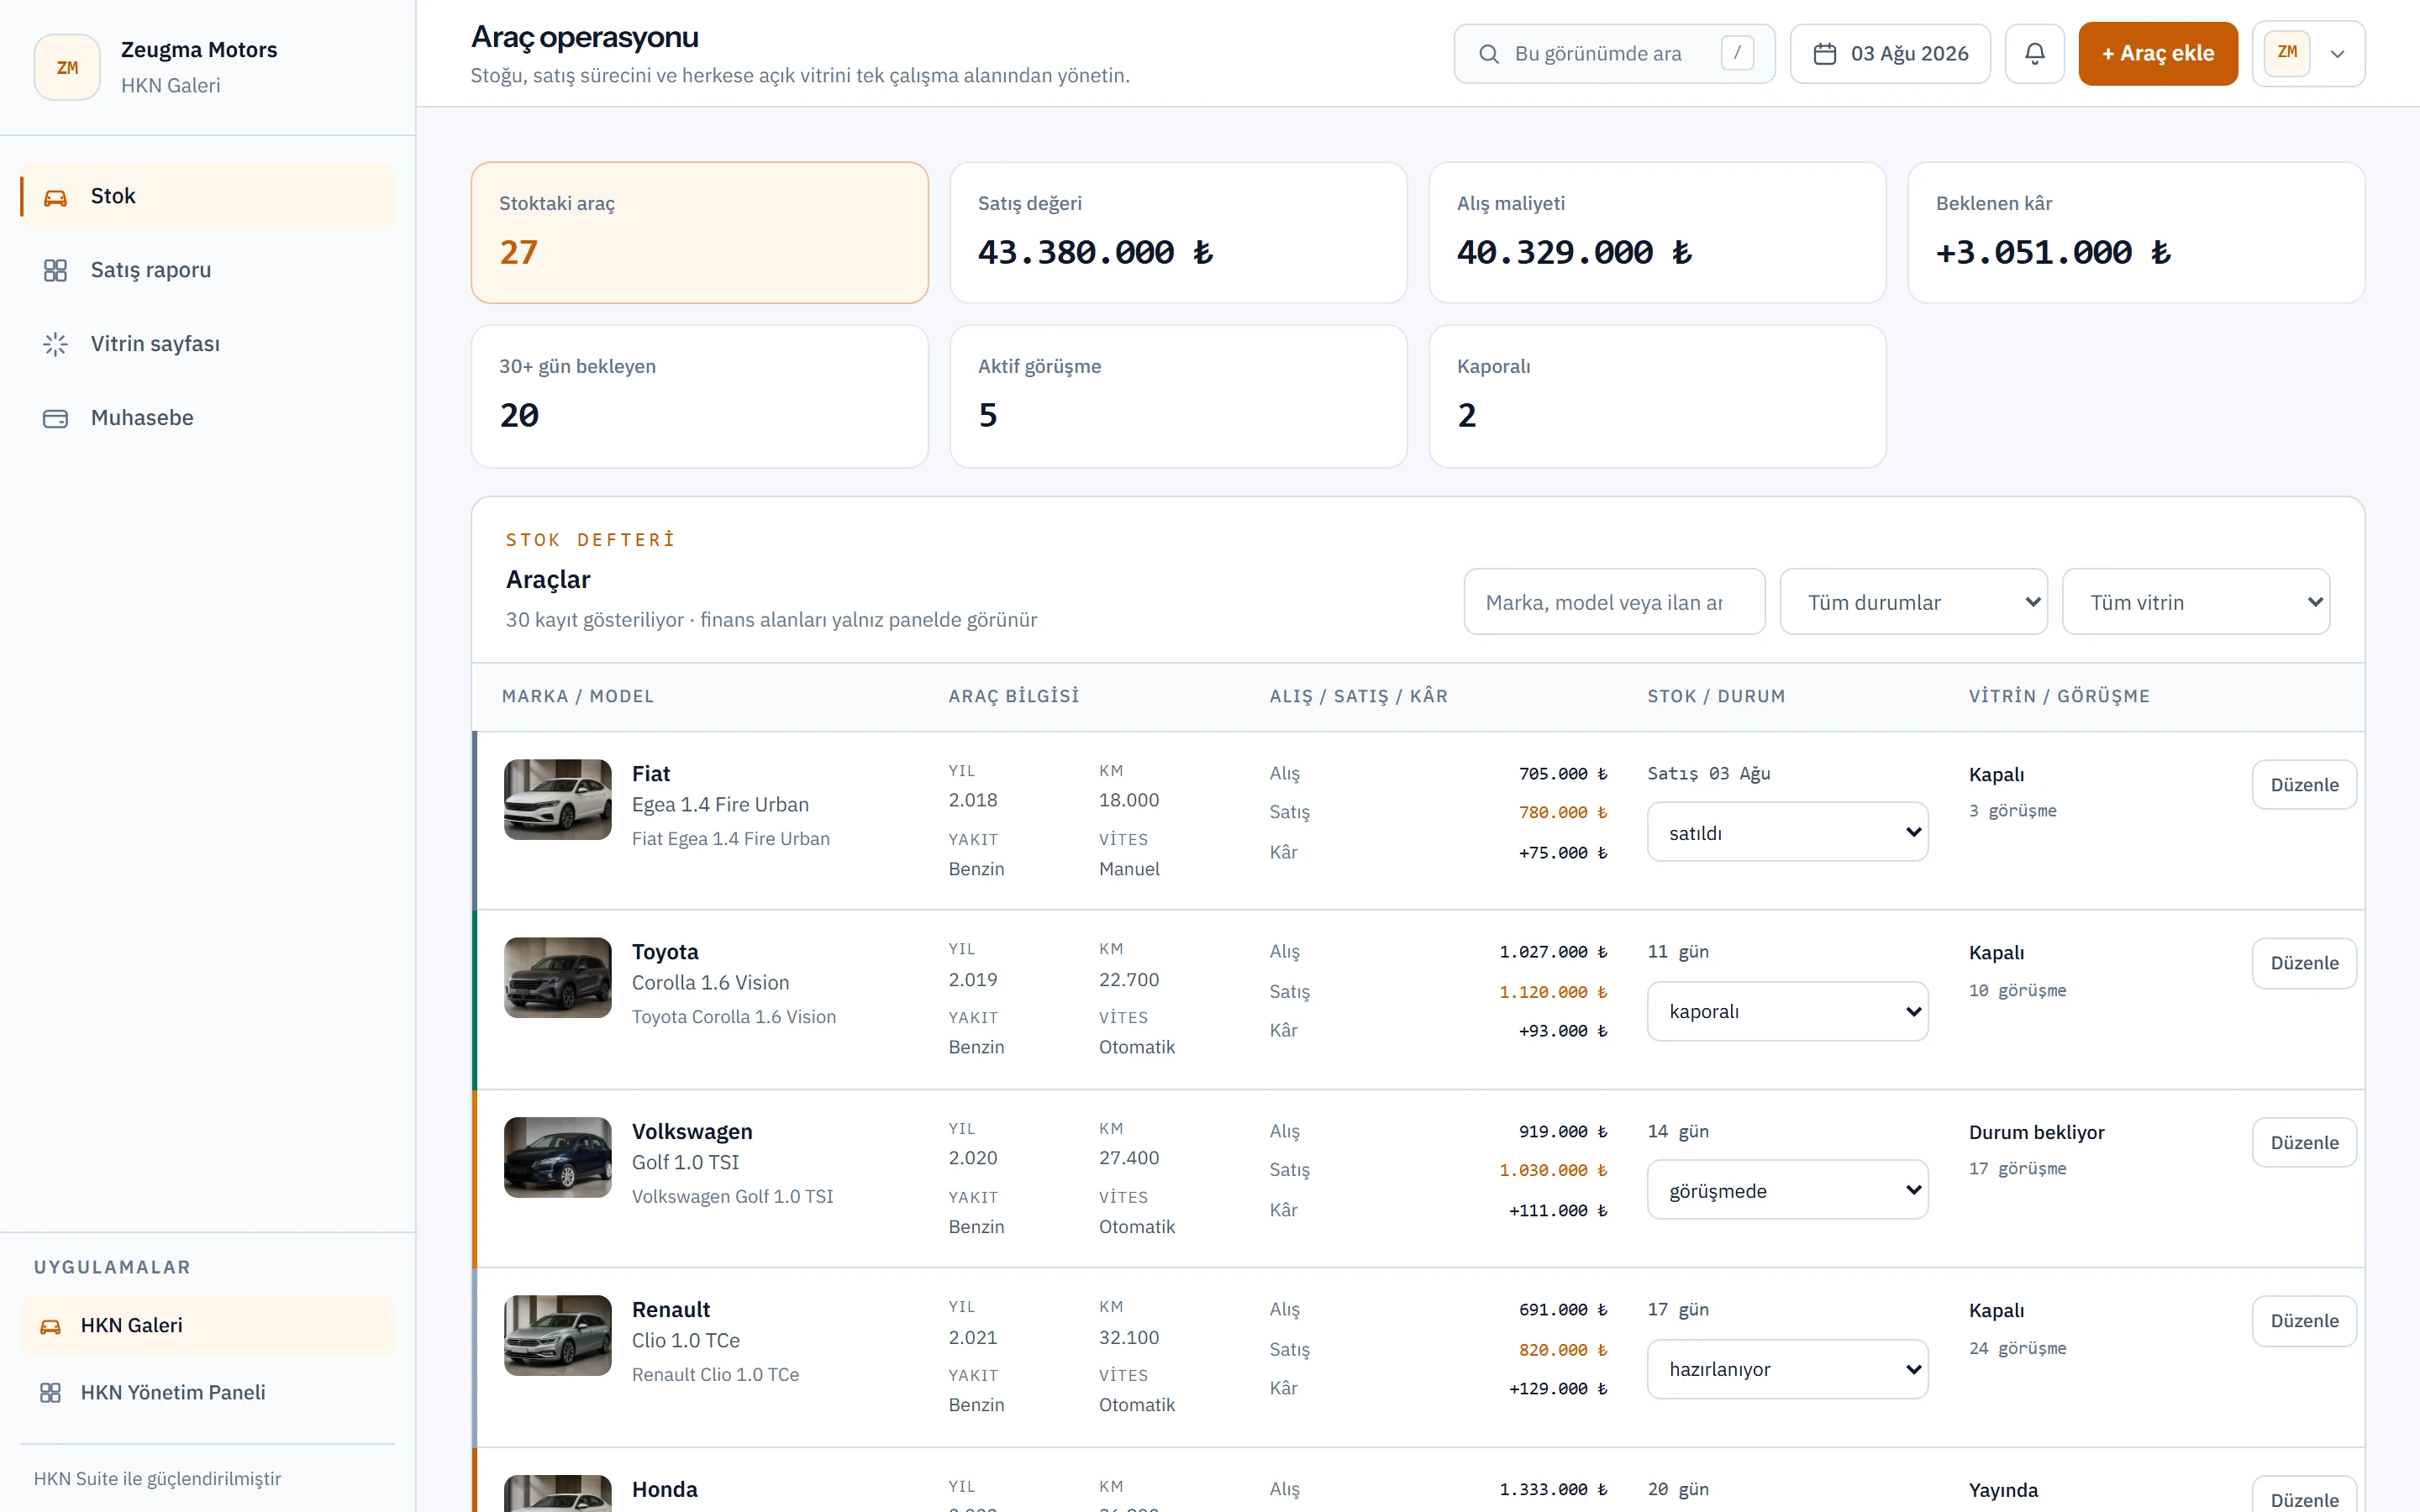Viewport: 2420px width, 1512px height.
Task: Click the Renault Clio car thumbnail
Action: (x=558, y=1336)
